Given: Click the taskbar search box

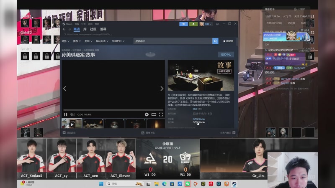Looking at the screenshot, I should (125, 184).
